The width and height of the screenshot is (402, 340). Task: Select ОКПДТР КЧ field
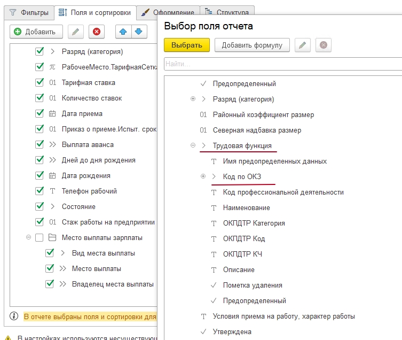coord(242,254)
